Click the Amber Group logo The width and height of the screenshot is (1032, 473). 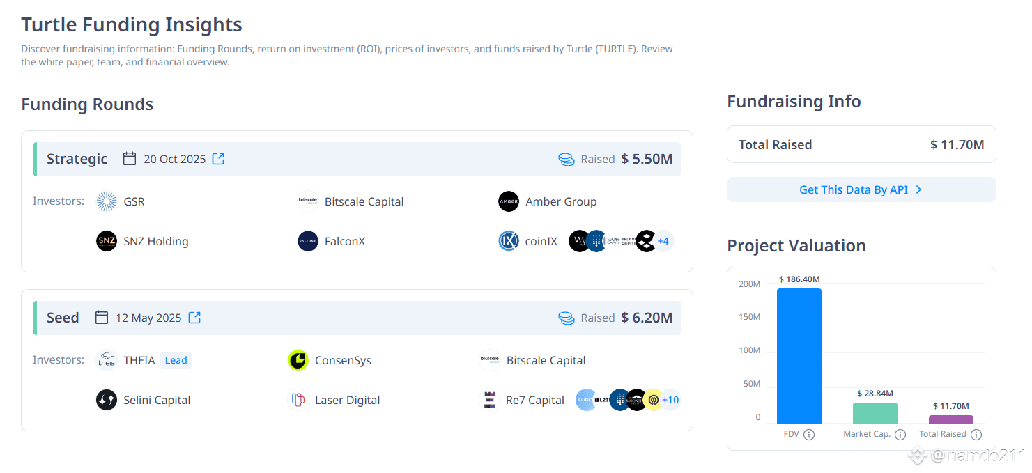click(509, 201)
